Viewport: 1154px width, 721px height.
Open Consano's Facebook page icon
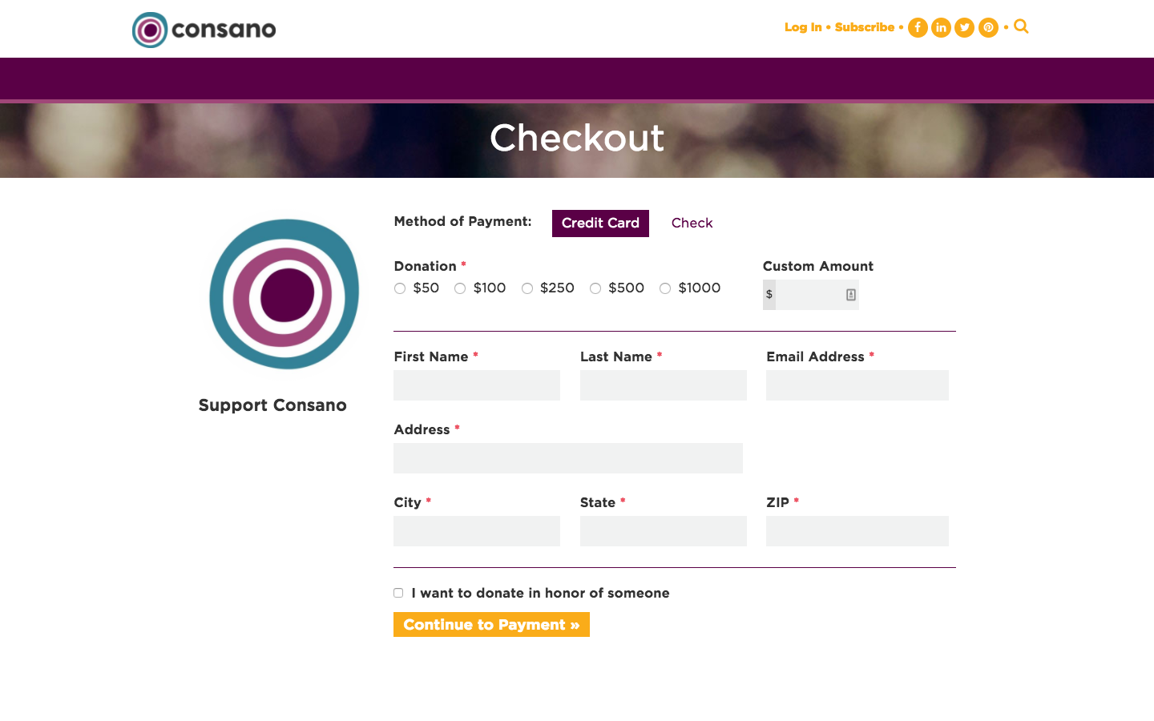tap(918, 28)
